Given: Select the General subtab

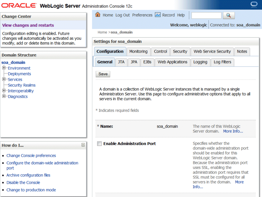Looking at the screenshot, I should coord(105,62).
